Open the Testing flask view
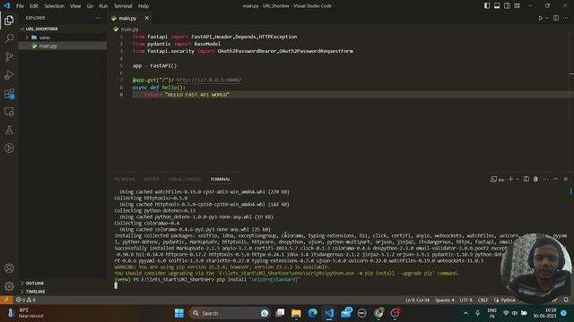Screen dimensions: 574x322 (x=9, y=130)
